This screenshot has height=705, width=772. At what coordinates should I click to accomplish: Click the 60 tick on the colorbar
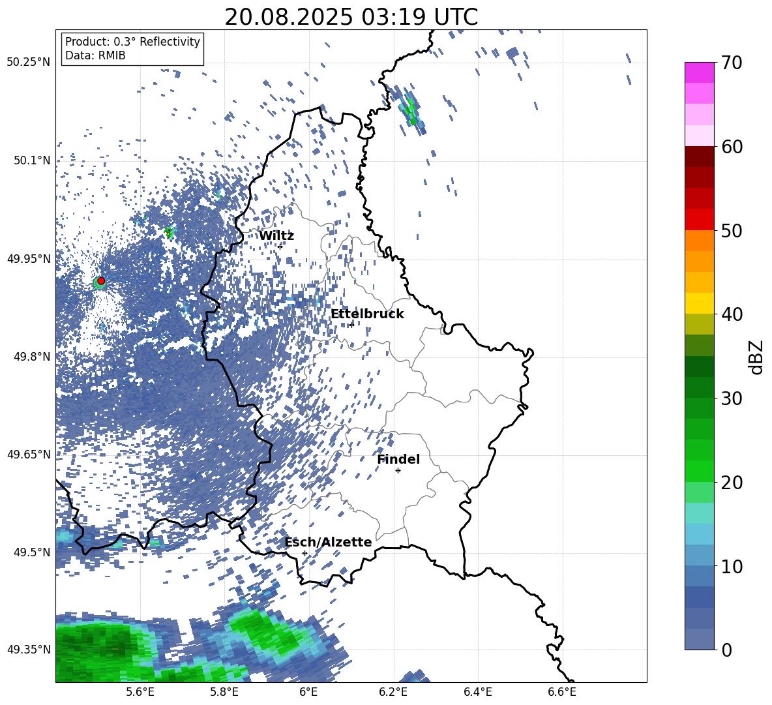coord(731,147)
